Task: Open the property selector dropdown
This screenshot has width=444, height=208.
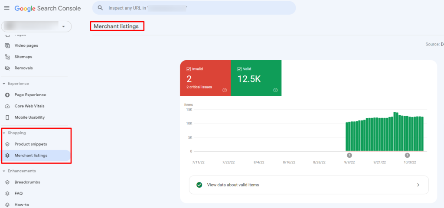Action: click(36, 26)
